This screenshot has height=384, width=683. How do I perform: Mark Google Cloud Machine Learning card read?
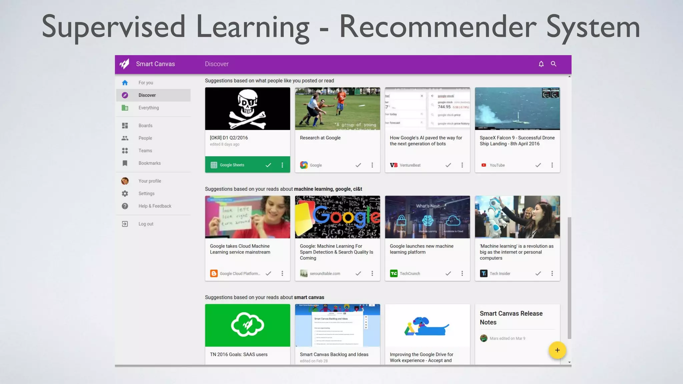(268, 273)
